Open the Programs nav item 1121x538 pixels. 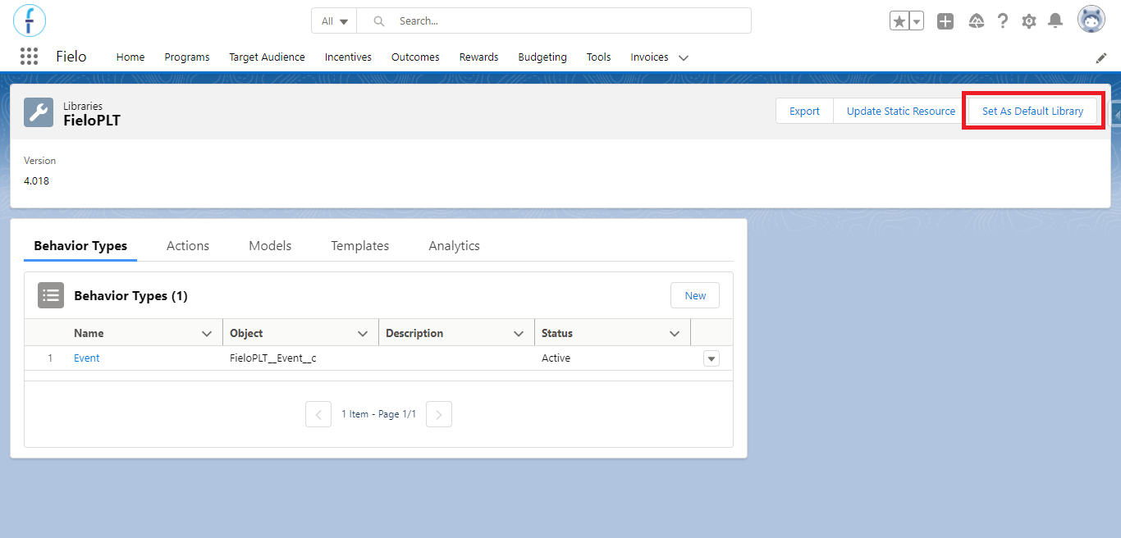pyautogui.click(x=187, y=57)
